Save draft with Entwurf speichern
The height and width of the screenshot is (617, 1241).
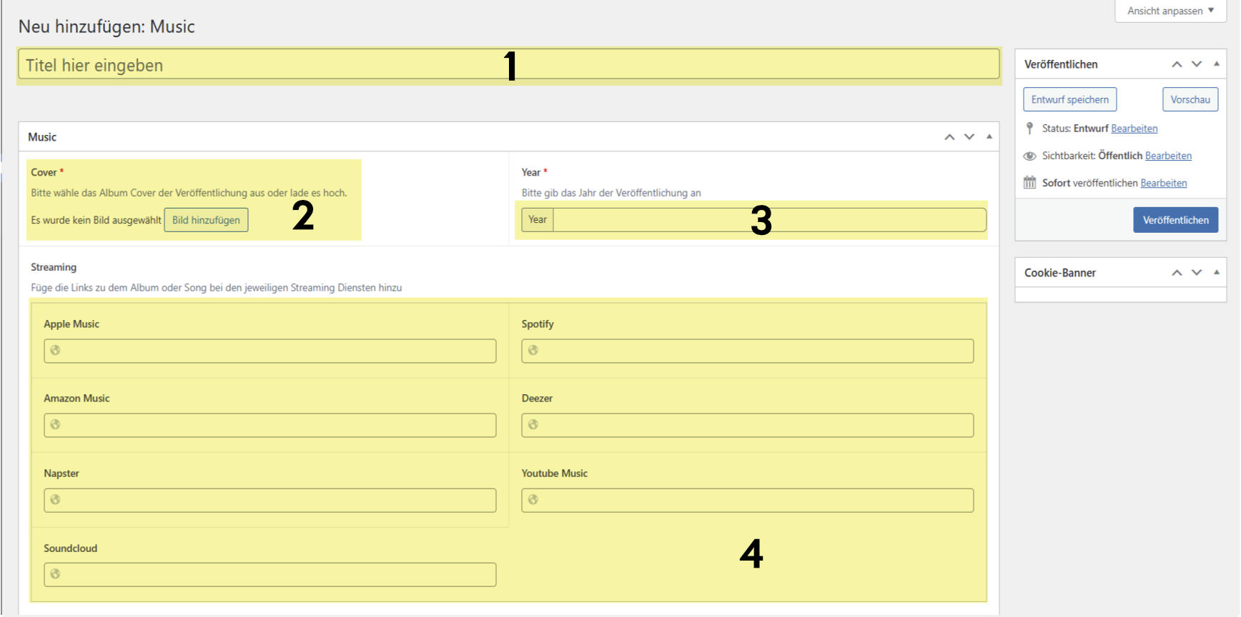(1069, 100)
